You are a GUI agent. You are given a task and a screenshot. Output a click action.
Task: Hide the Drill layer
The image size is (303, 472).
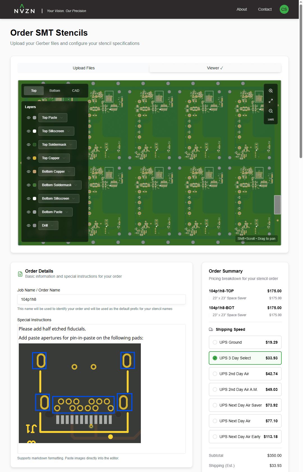29,225
